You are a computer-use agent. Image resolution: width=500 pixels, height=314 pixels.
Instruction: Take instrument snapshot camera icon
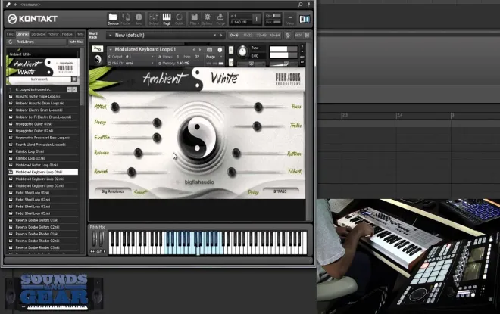pos(210,50)
